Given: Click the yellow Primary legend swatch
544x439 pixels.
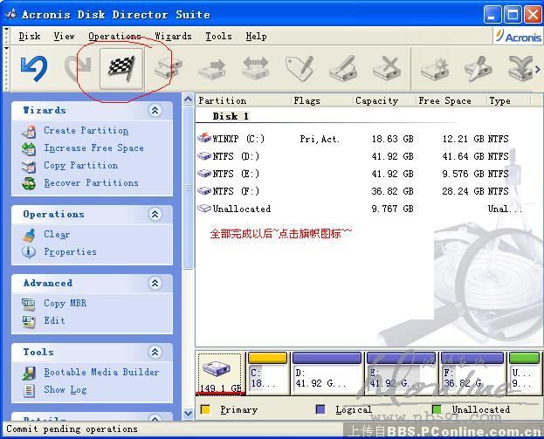Looking at the screenshot, I should (x=205, y=409).
